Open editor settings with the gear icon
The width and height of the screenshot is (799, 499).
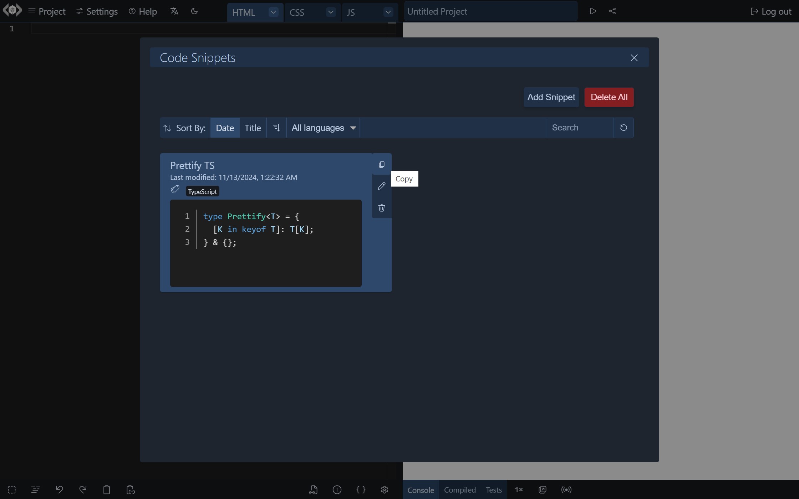(385, 490)
